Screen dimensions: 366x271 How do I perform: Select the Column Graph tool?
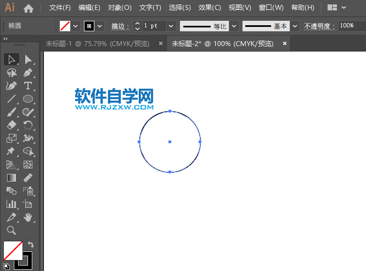click(11, 204)
